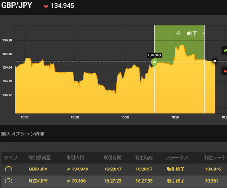Click 取引終了 status in NZD/JPY row

pyautogui.click(x=175, y=181)
